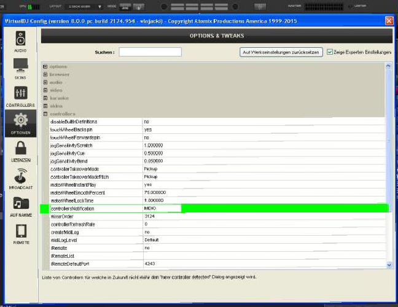Screen dimensions: 398x307
Task: Expand the skins category
Action: tap(45, 106)
